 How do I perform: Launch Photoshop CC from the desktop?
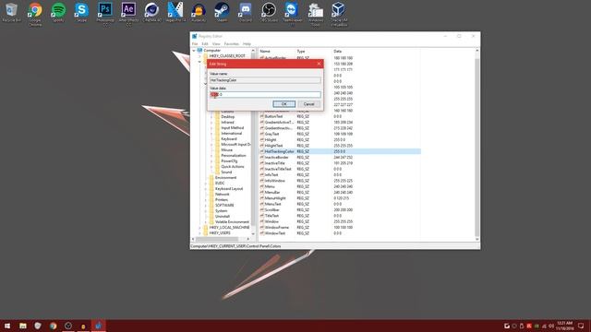point(105,14)
